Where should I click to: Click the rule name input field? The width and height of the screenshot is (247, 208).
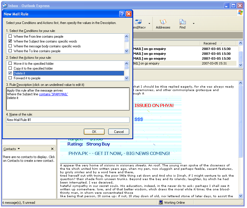click(68, 120)
